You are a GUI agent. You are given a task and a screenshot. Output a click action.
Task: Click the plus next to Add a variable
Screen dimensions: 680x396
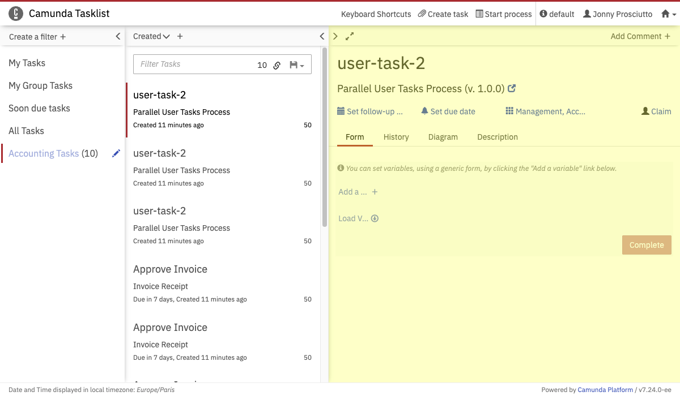tap(375, 192)
